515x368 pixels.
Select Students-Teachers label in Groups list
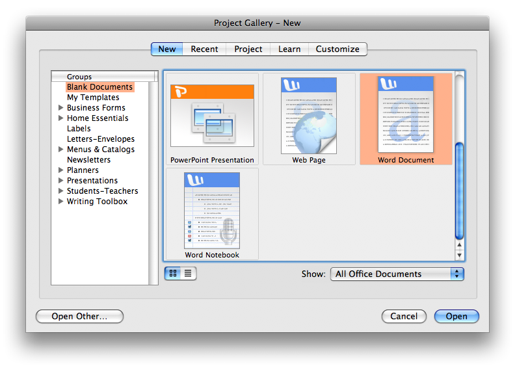(103, 191)
